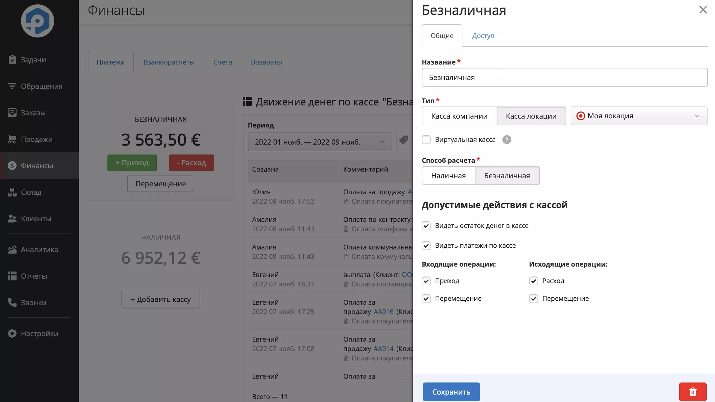Open Задачи clipboard icon in sidebar
This screenshot has width=715, height=402.
(x=12, y=59)
